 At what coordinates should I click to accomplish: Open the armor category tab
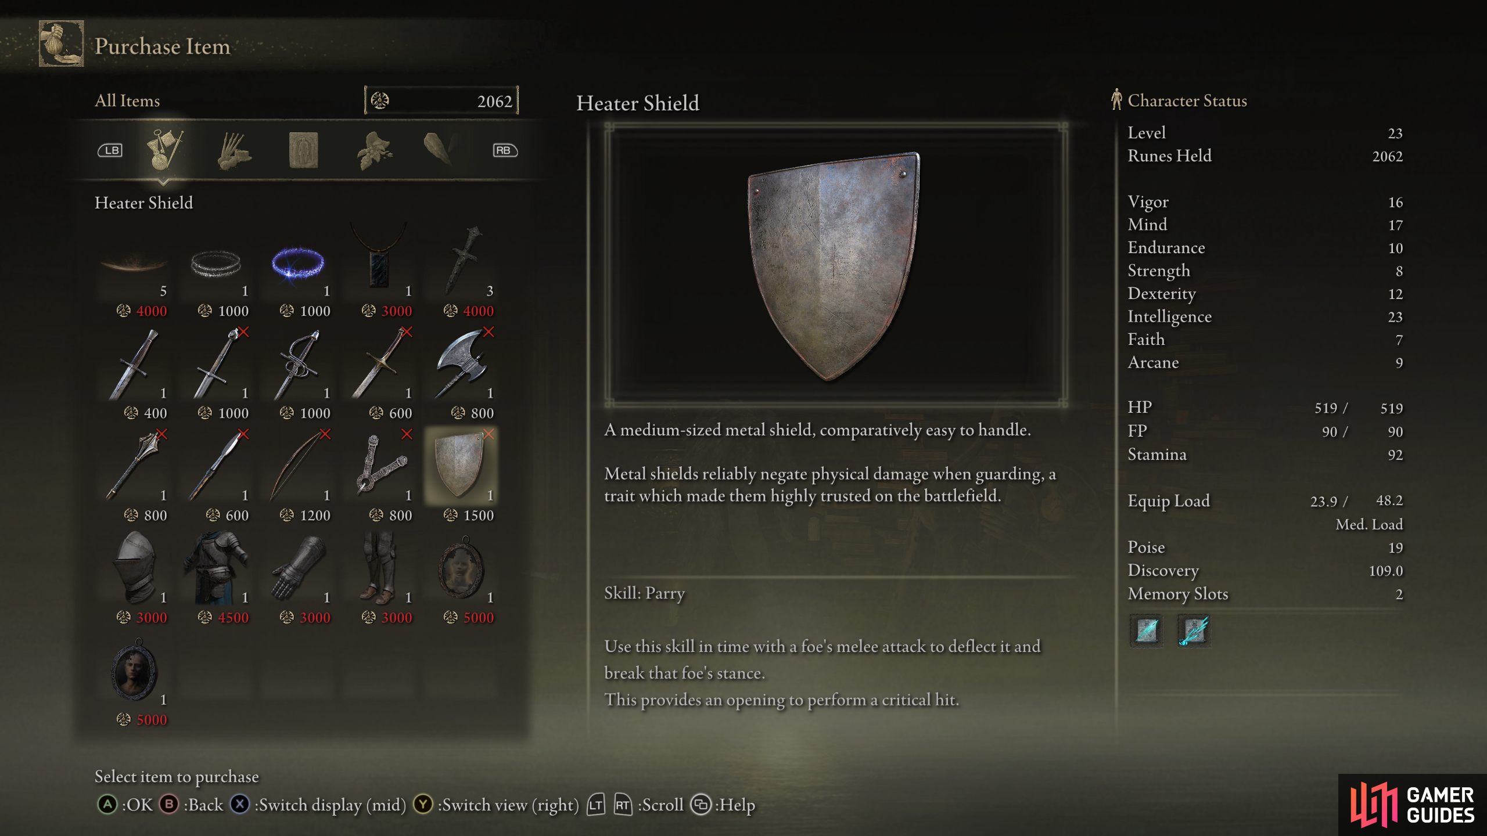[304, 150]
